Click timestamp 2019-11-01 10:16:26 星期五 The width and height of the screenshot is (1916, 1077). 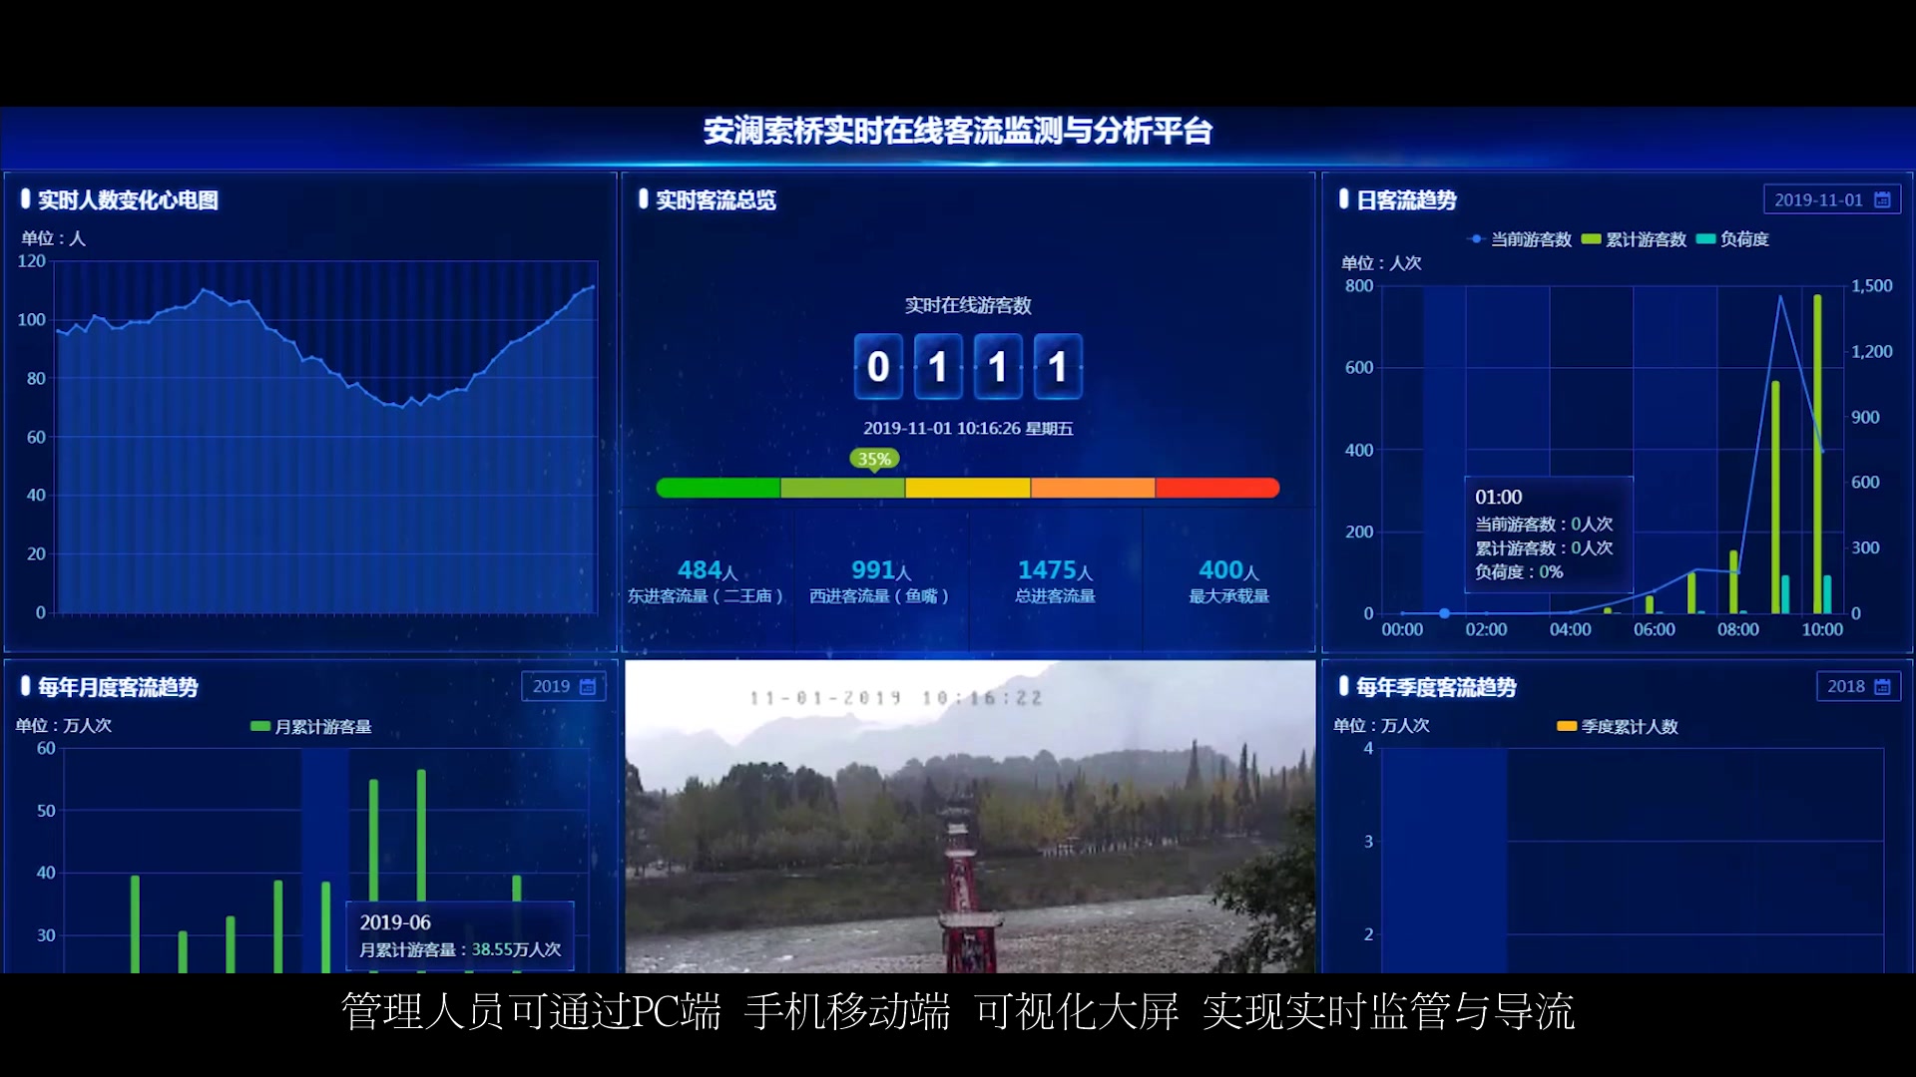(968, 429)
